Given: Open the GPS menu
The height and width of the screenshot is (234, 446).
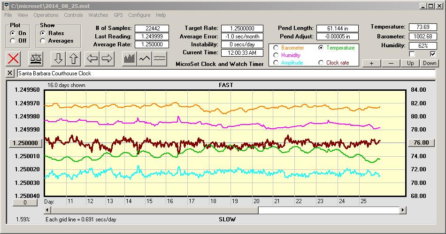Looking at the screenshot, I should click(x=118, y=15).
